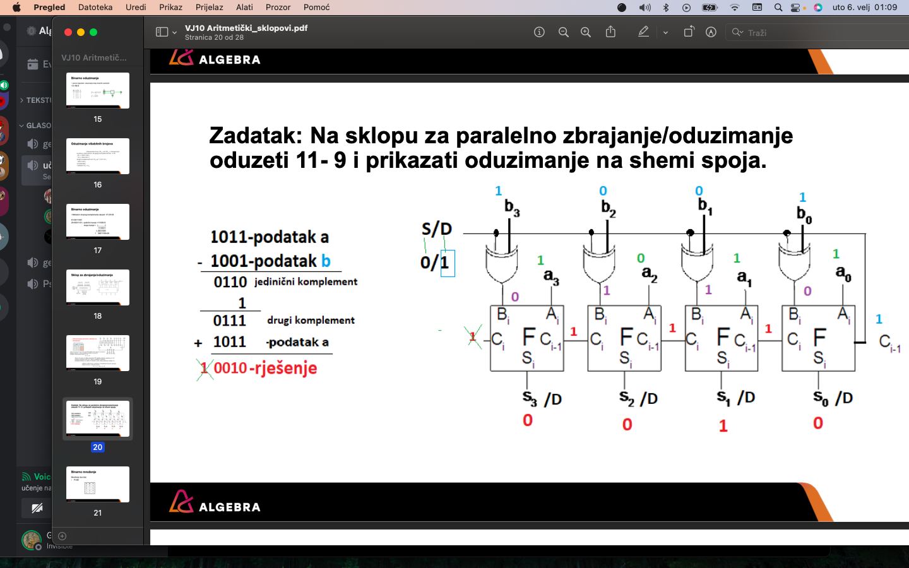The width and height of the screenshot is (909, 568).
Task: Open the Prijelaz menu
Action: (x=210, y=8)
